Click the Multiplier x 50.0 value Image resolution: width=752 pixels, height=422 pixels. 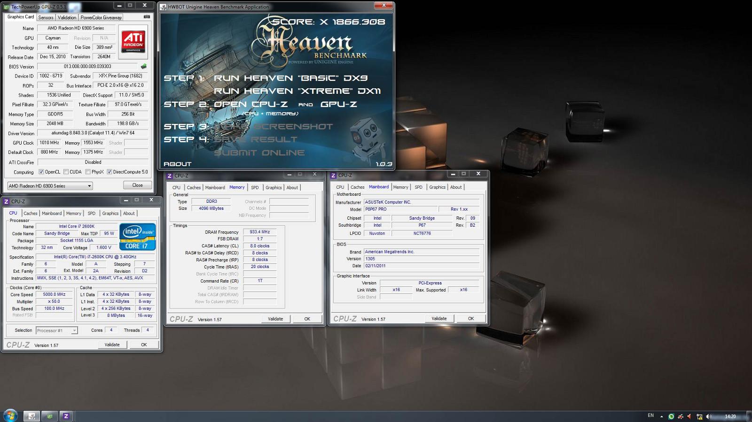pyautogui.click(x=54, y=301)
